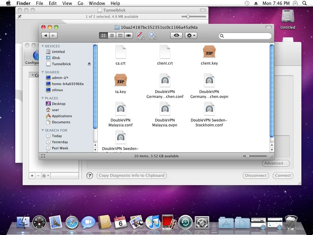Open the ca.crt file icon
This screenshot has width=313, height=235.
(120, 51)
